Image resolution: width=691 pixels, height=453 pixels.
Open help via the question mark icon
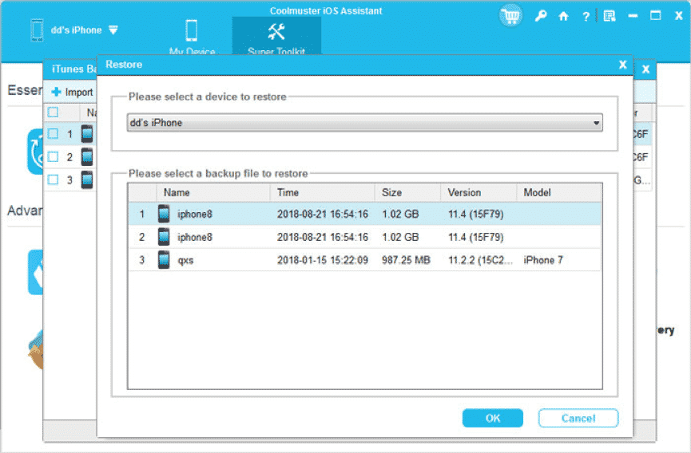[x=586, y=16]
